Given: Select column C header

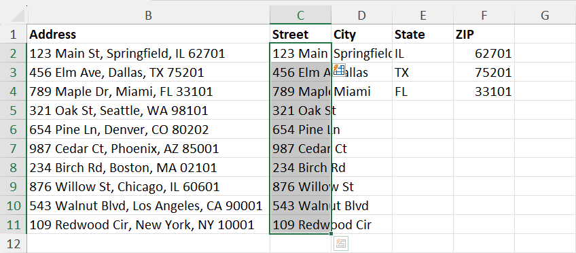Looking at the screenshot, I should [x=300, y=15].
